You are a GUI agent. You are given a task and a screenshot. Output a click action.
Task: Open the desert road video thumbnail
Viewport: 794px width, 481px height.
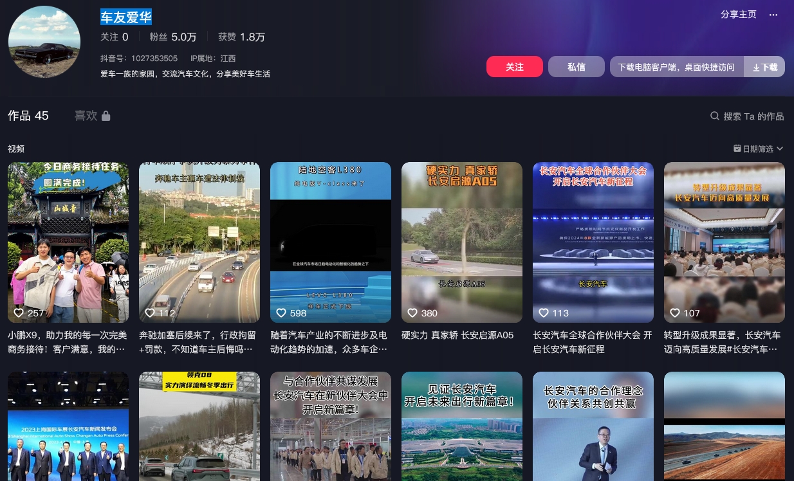tap(725, 426)
